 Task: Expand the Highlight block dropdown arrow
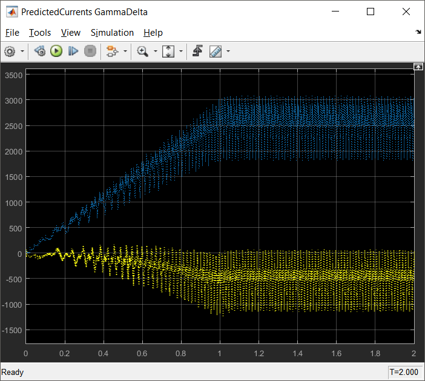125,51
